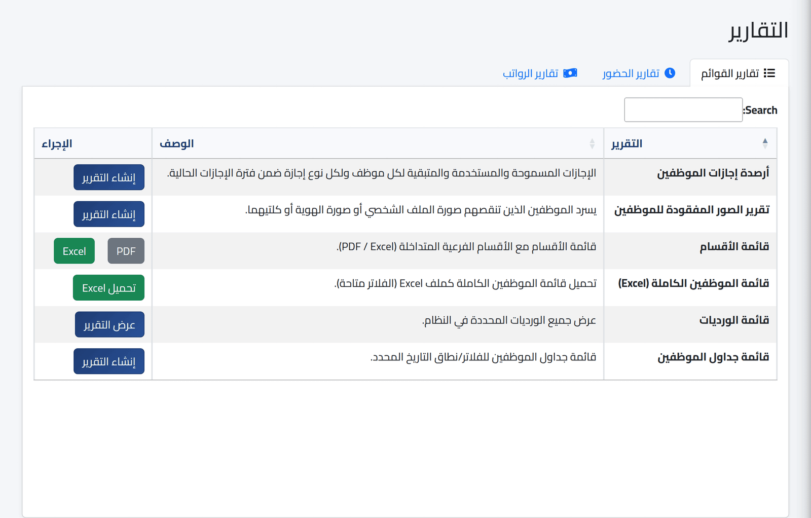The image size is (811, 518).
Task: Click the clock icon beside تقارير الحضور
Action: click(x=670, y=73)
